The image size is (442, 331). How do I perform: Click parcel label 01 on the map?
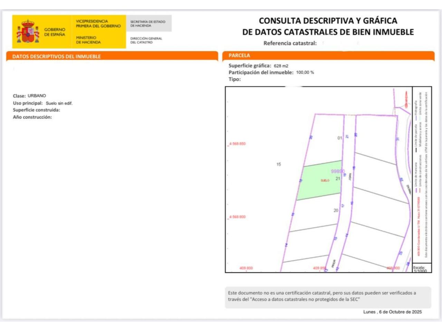[x=339, y=138]
